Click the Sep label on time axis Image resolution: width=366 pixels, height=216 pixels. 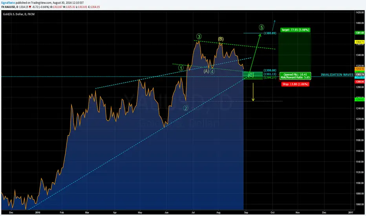[246, 212]
